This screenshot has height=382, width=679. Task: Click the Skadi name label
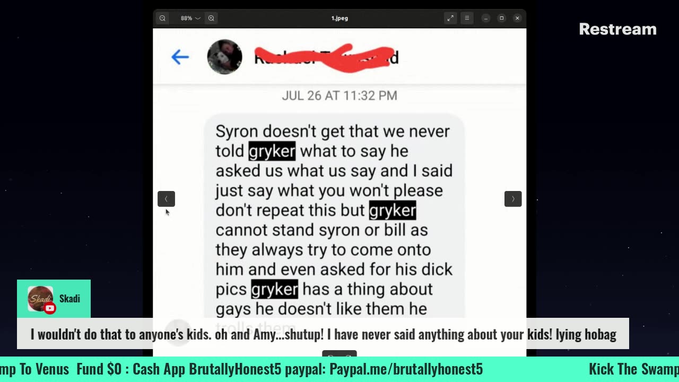pyautogui.click(x=69, y=299)
